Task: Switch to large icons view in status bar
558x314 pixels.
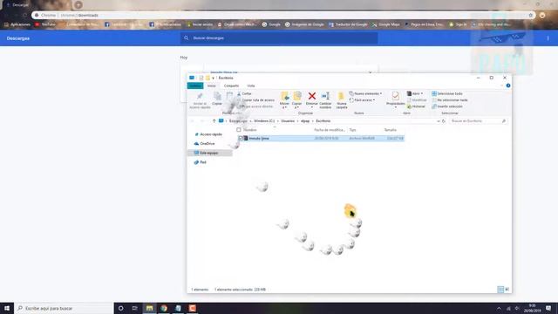Action: (x=507, y=290)
